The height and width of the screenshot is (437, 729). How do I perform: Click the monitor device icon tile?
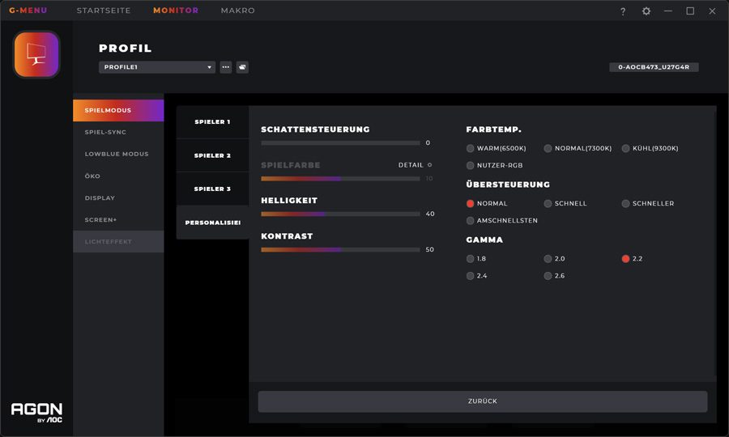tap(36, 55)
